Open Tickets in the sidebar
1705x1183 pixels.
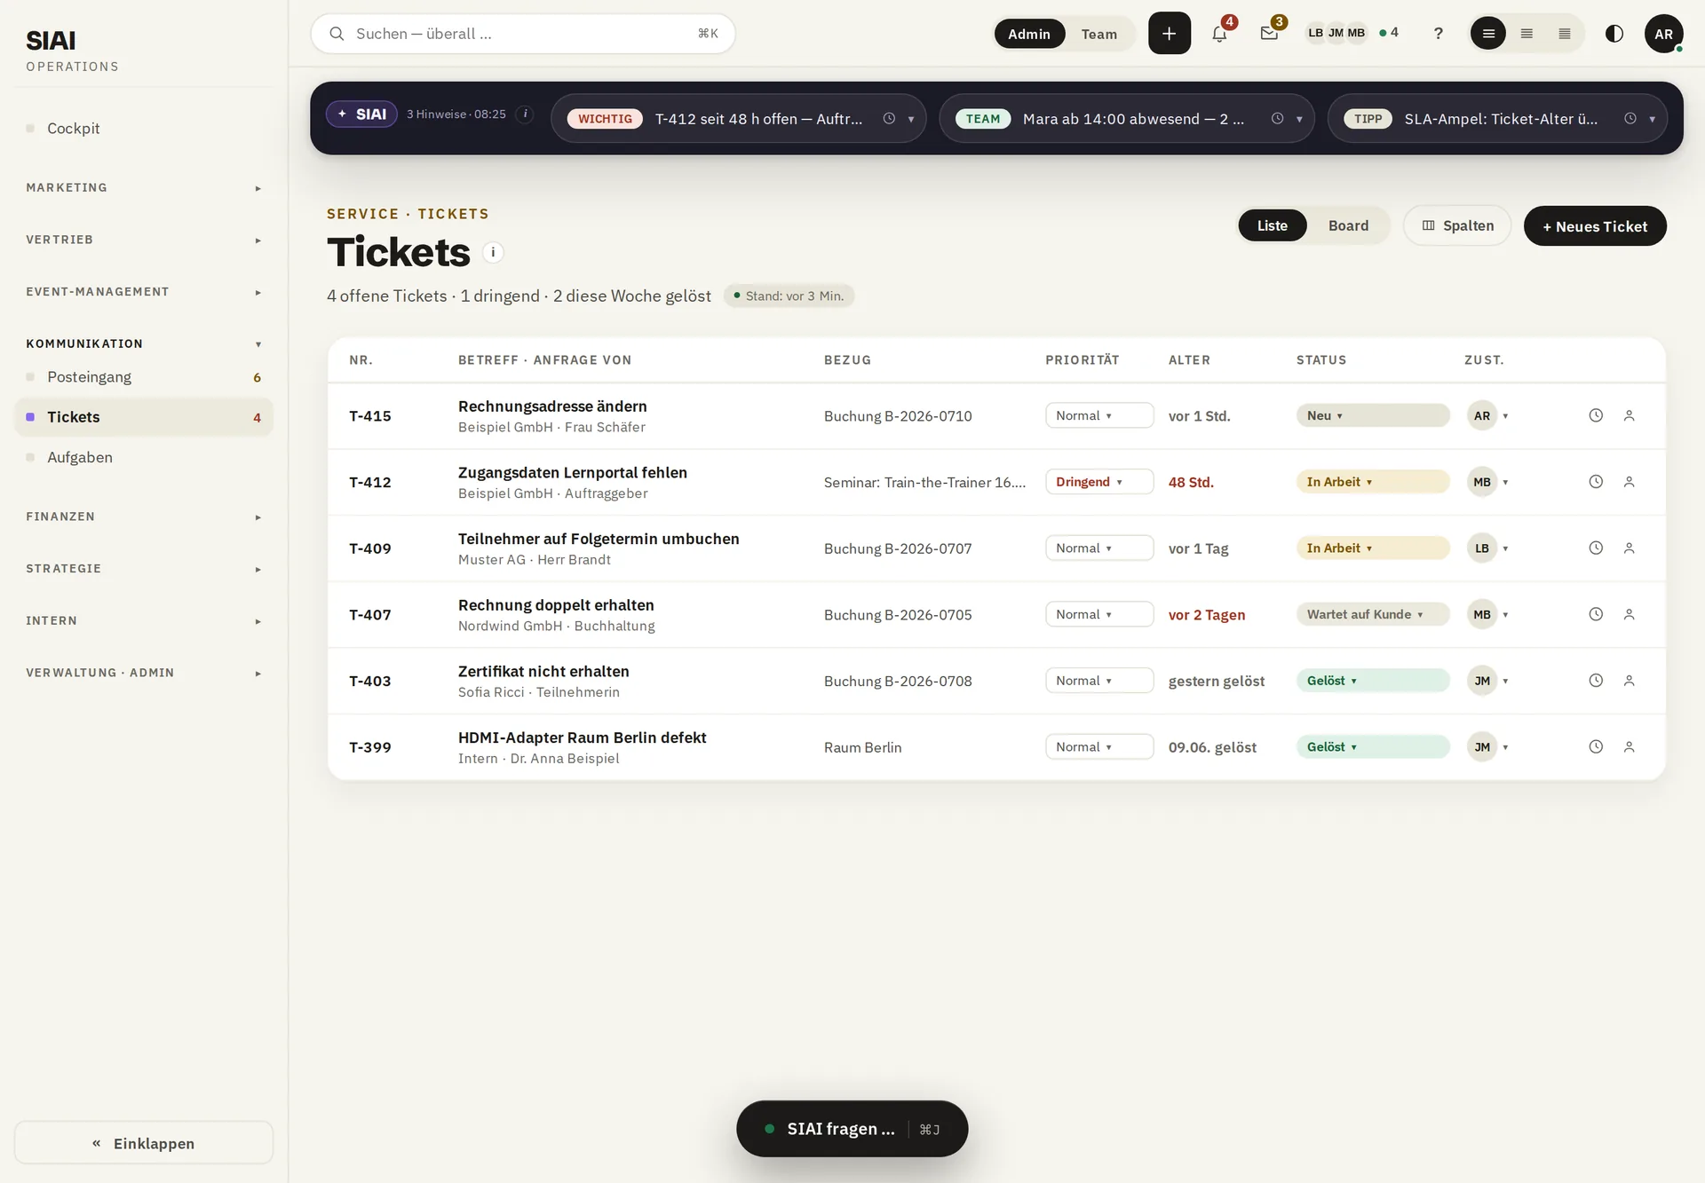[144, 417]
